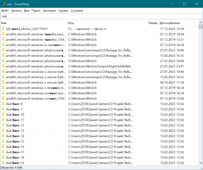Click date 07.12.2019 13:08
Viewport: 203px width, 170px height.
[172, 99]
